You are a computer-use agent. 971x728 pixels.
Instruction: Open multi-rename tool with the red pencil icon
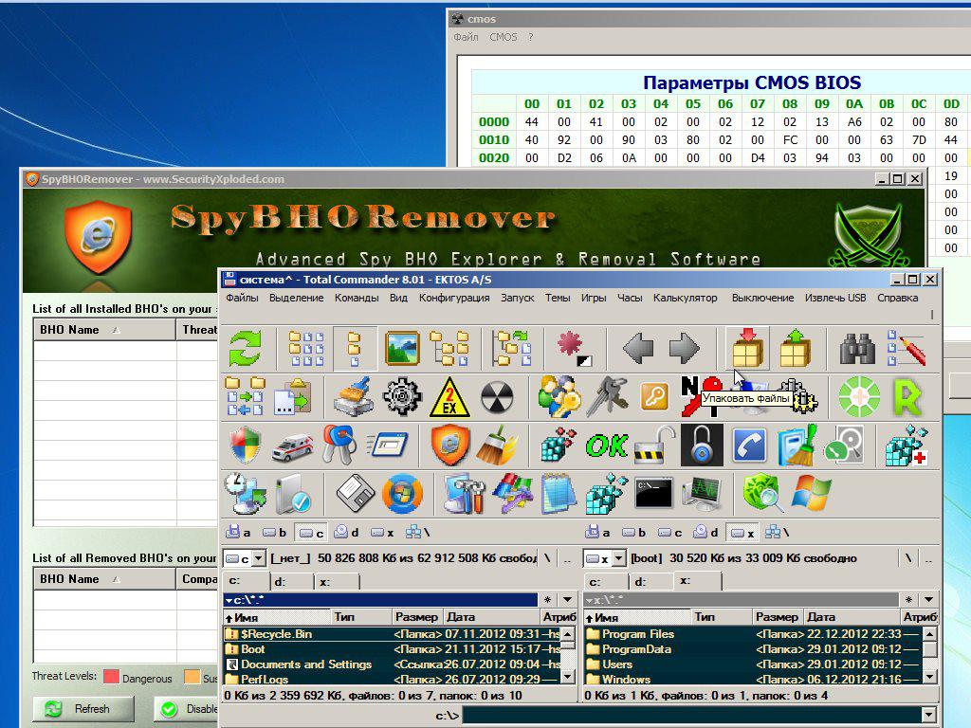pyautogui.click(x=906, y=349)
